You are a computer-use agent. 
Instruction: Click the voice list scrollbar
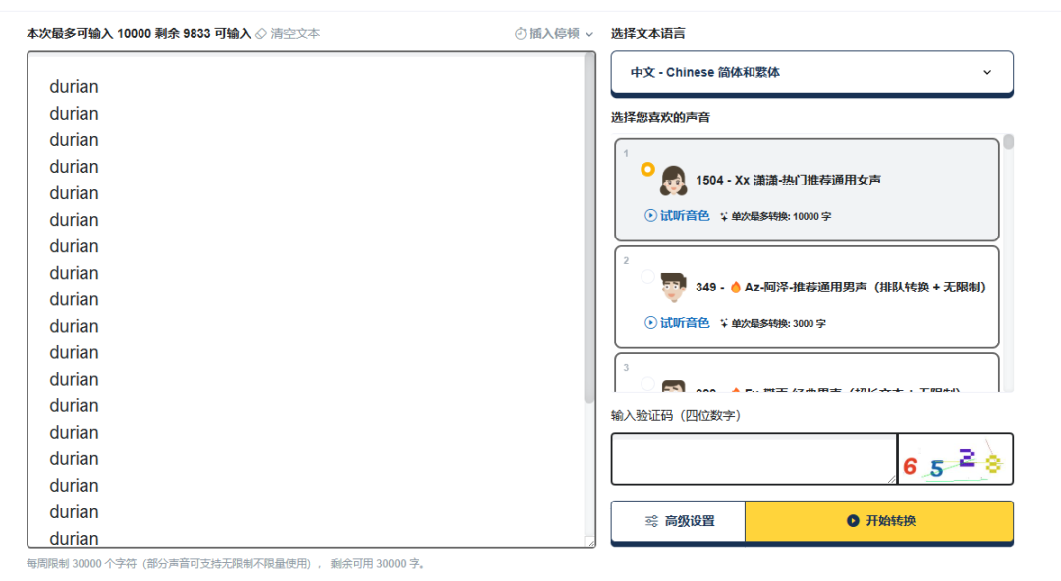(x=1009, y=142)
